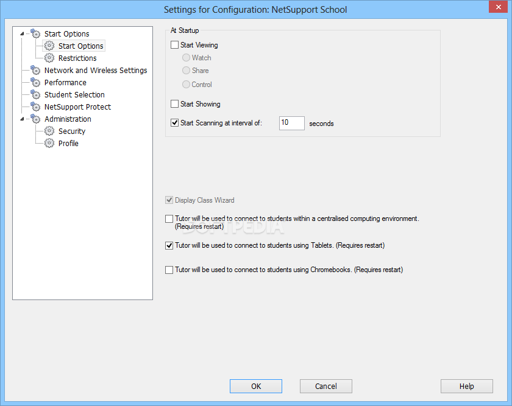Click the Cancel button
The image size is (512, 406).
[x=326, y=386]
